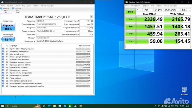Click status icon for 09 Команды хост-записи
The width and height of the screenshot is (192, 108).
[x=3, y=70]
